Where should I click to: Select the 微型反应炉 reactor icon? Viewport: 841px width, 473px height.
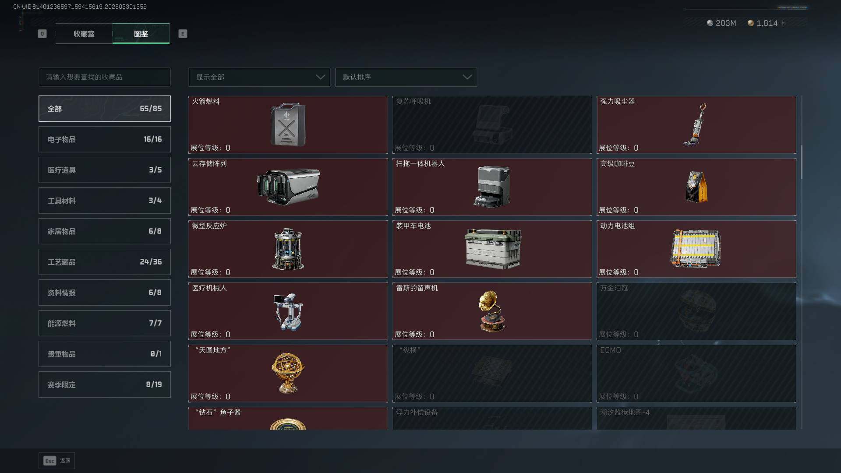pyautogui.click(x=288, y=248)
